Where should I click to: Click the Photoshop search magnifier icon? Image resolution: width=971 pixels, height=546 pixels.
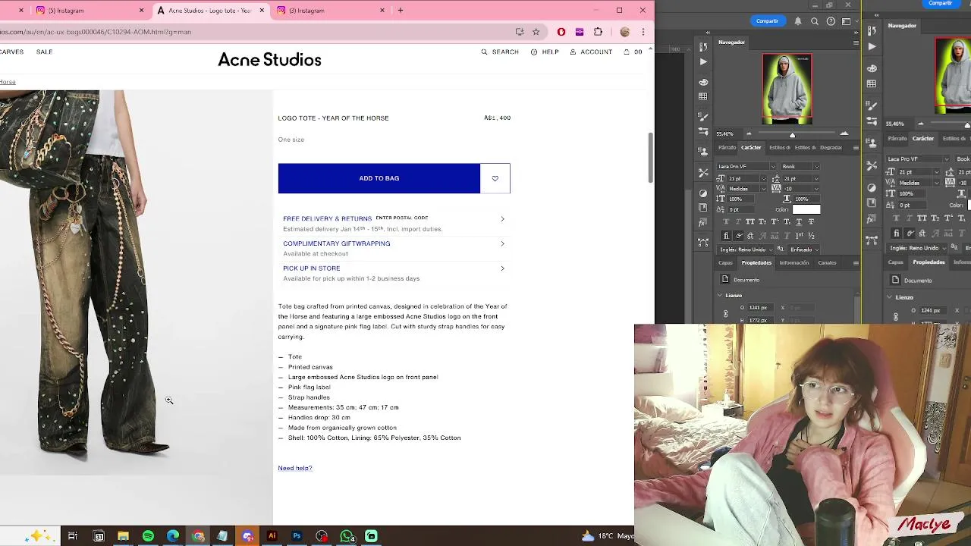pyautogui.click(x=815, y=21)
